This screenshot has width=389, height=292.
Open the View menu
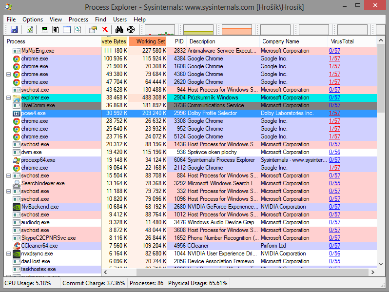click(56, 19)
